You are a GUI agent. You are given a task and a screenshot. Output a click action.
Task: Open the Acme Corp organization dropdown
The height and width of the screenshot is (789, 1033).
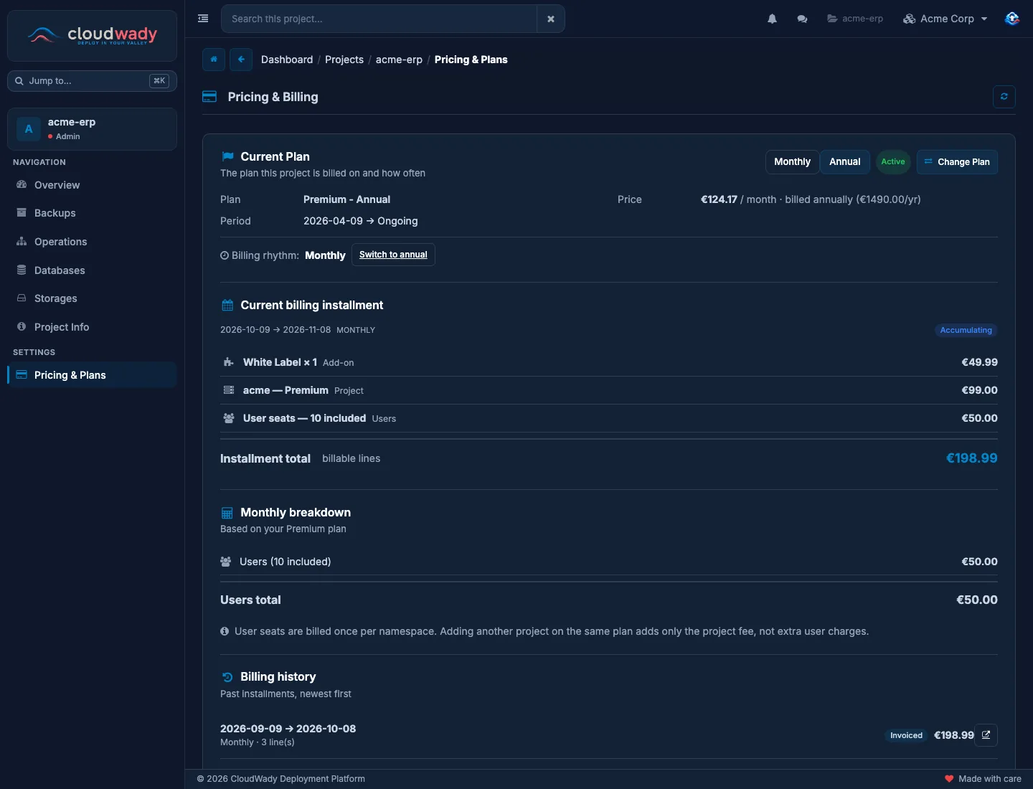point(945,19)
